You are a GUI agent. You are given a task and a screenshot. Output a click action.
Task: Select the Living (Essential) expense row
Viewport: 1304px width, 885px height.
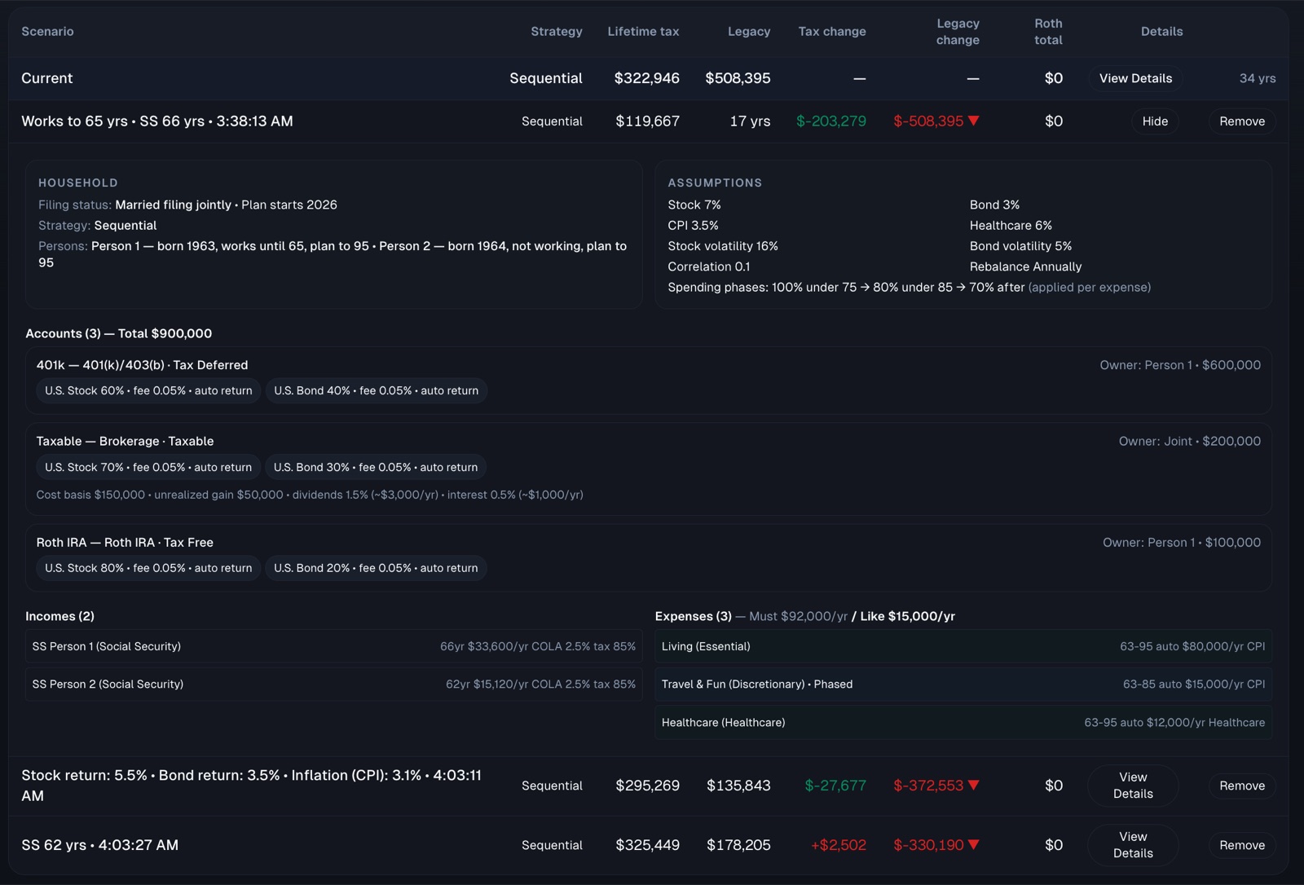coord(963,646)
